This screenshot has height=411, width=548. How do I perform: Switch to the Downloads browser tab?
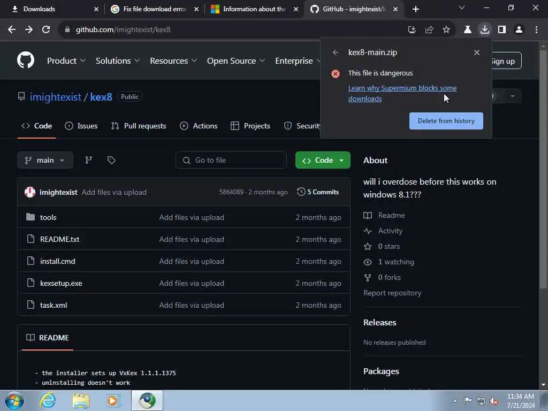coord(55,9)
